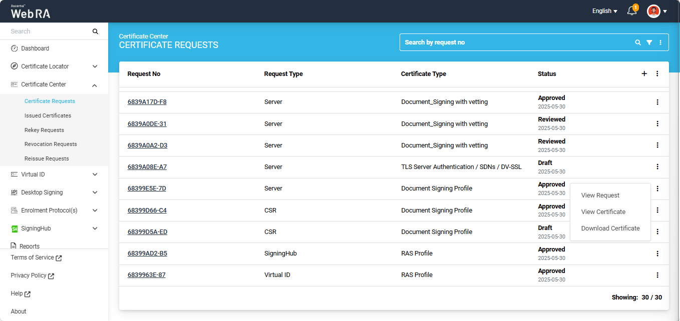Open three-dot menu for request 6839963E-87
This screenshot has width=680, height=321.
(657, 275)
